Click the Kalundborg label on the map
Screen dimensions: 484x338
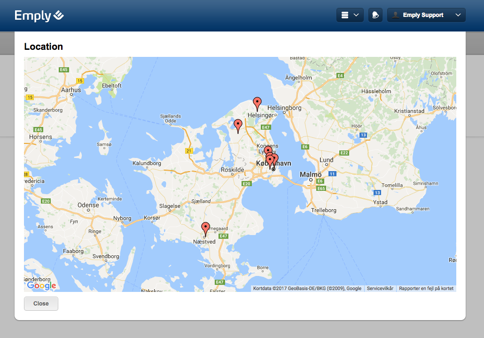[x=147, y=163]
